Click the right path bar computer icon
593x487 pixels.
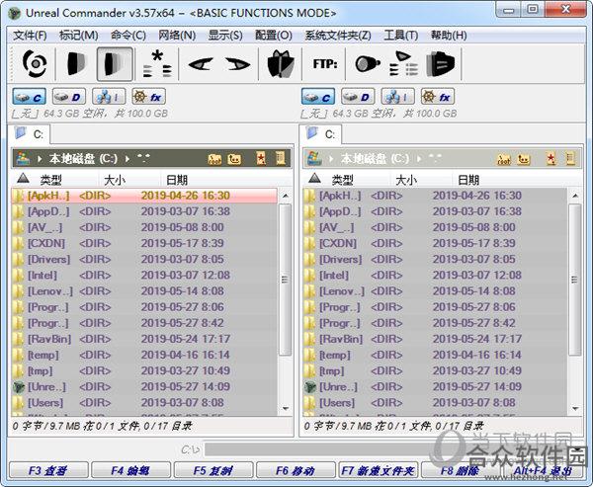(x=315, y=158)
